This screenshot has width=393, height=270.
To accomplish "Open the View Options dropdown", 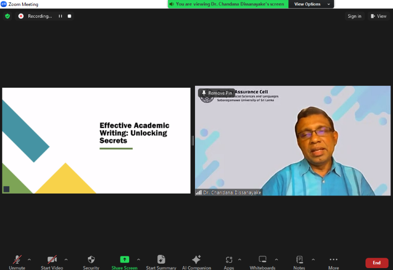I will (x=310, y=4).
